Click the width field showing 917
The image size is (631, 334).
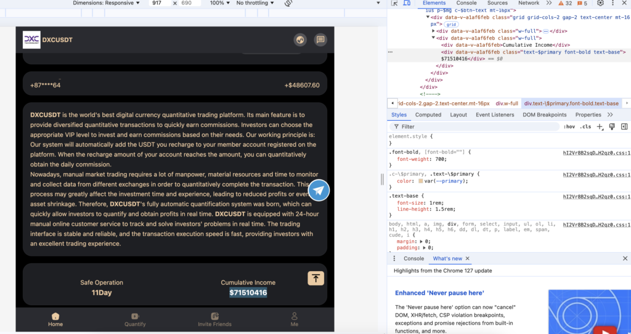point(159,3)
